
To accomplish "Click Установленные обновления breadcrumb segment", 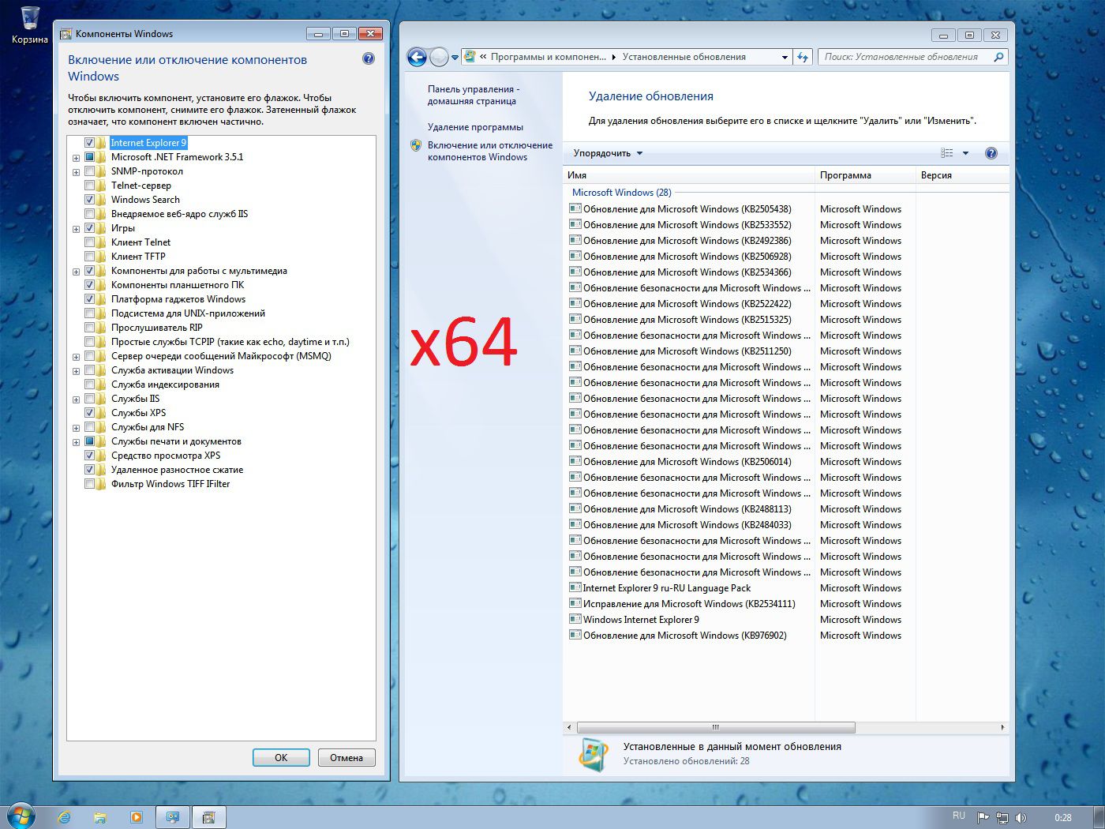I will click(684, 57).
